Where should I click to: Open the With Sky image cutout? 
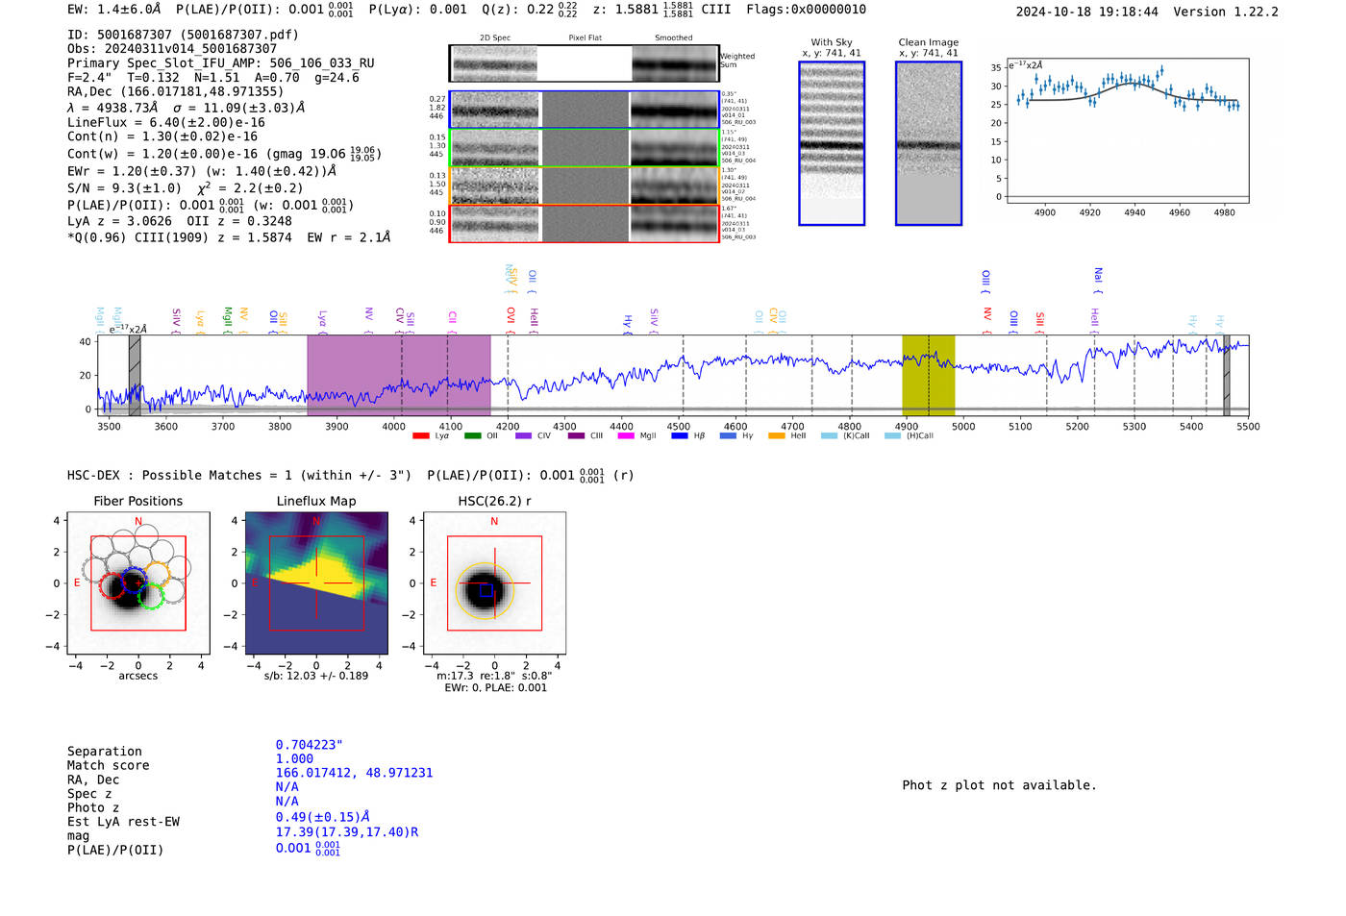832,143
